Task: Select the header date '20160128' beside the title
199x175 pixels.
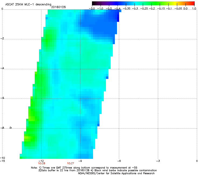Action: (58, 7)
